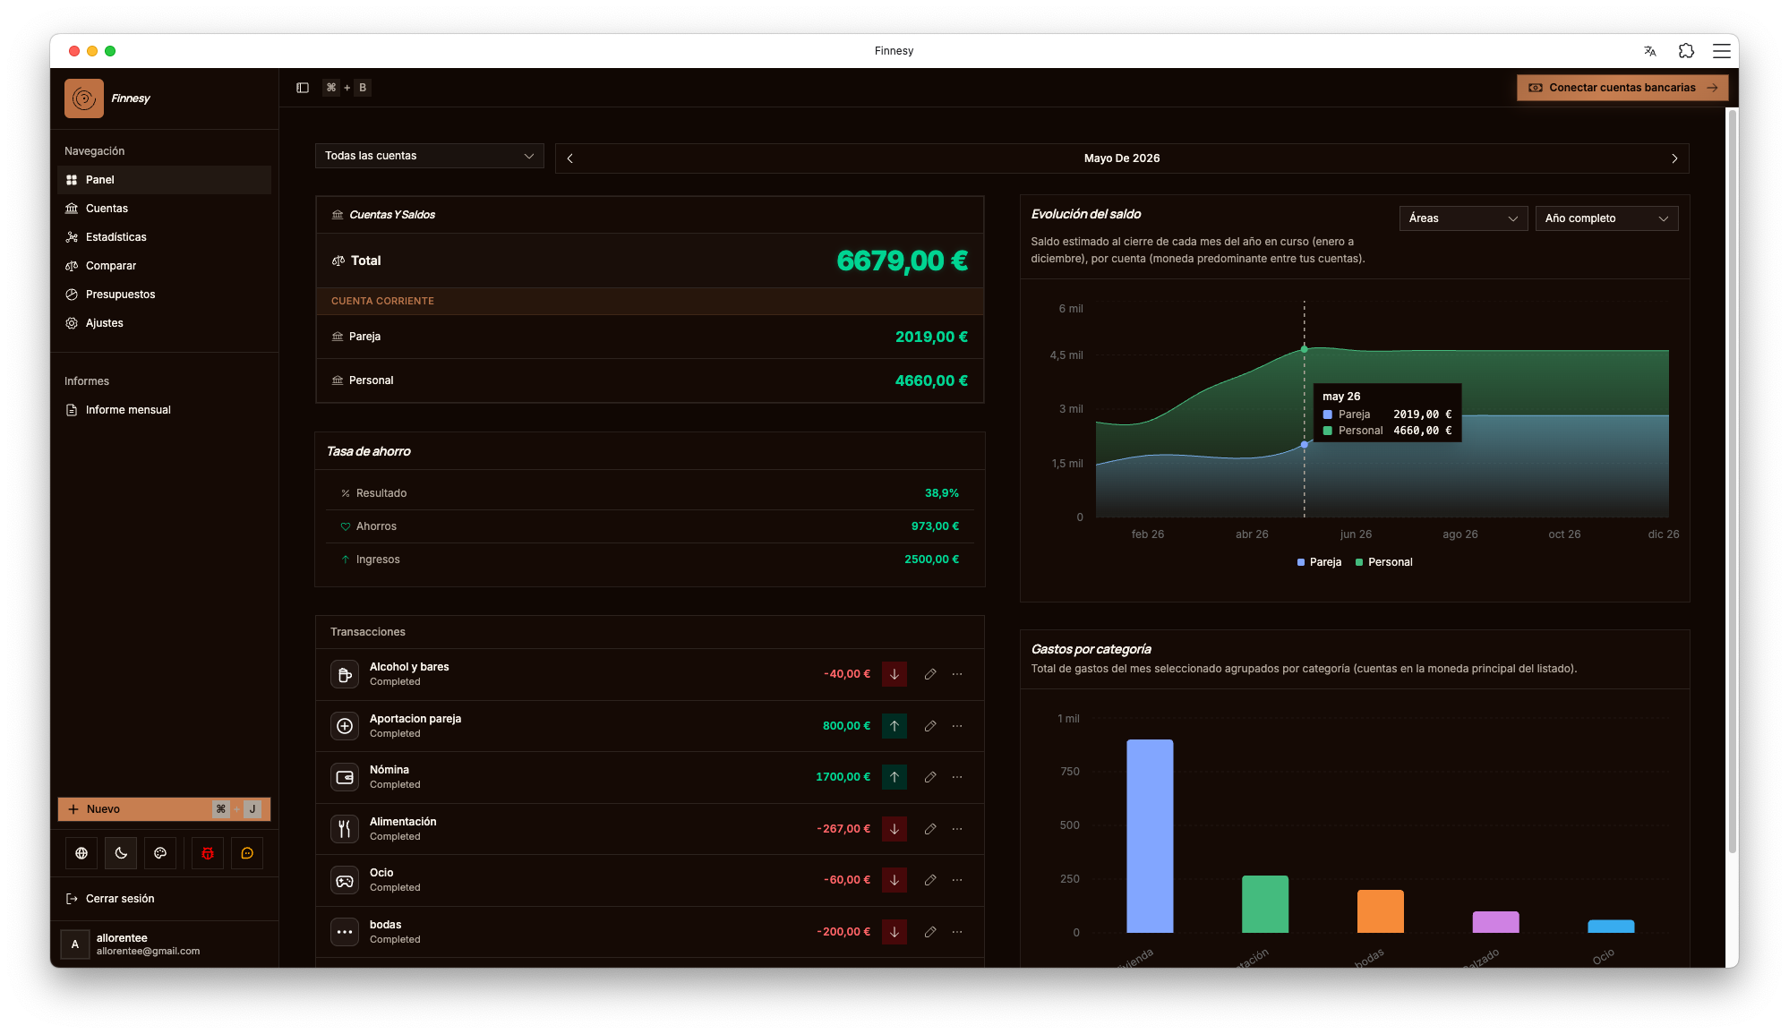Open the Año completo range dropdown
This screenshot has height=1034, width=1789.
coord(1606,218)
